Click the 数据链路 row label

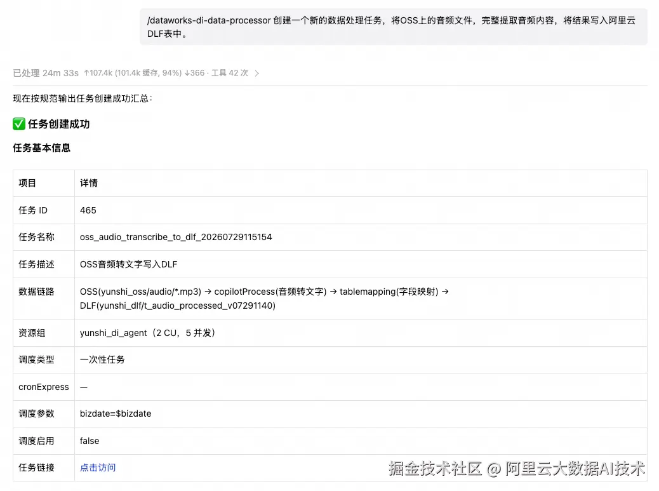pos(37,292)
